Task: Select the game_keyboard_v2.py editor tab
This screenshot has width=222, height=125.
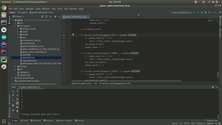Action: [76, 17]
